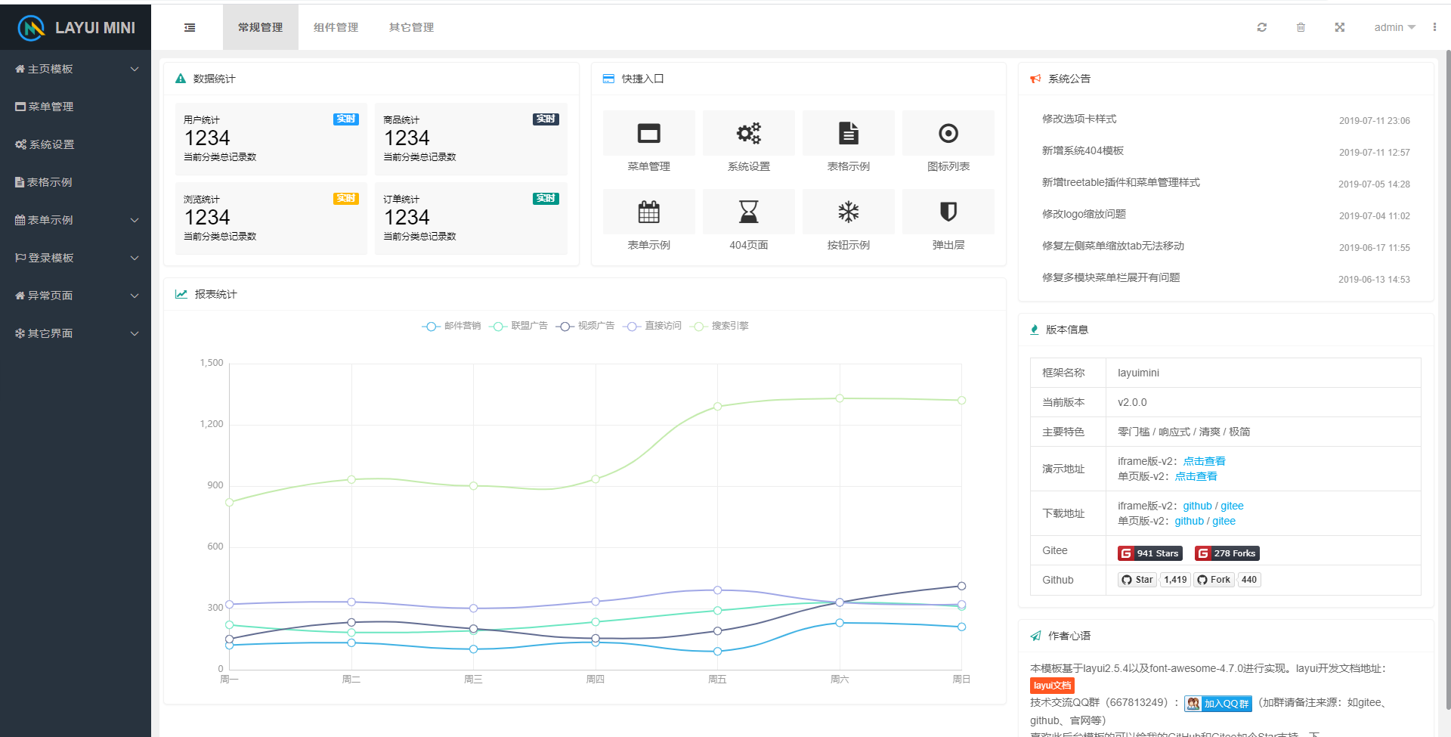Toggle fullscreen using the expand icon
Screen dimensions: 1451x737
pos(1339,28)
